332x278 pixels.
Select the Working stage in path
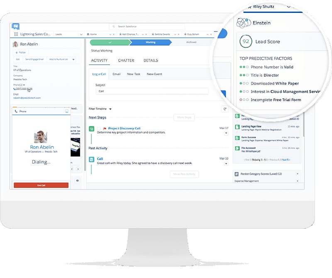[x=151, y=42]
